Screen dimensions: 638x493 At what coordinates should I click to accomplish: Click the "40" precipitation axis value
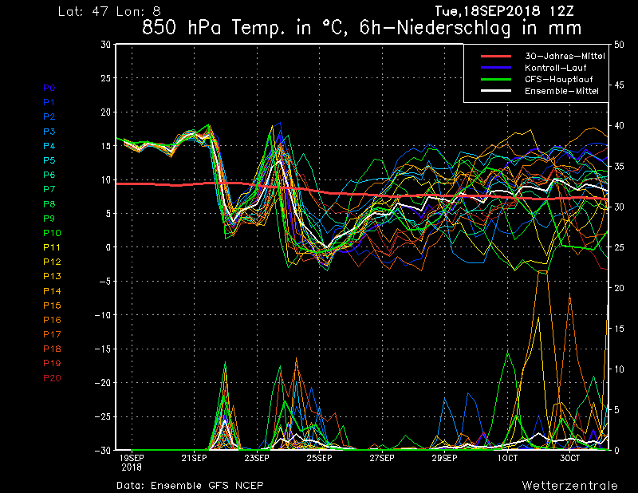pos(619,125)
